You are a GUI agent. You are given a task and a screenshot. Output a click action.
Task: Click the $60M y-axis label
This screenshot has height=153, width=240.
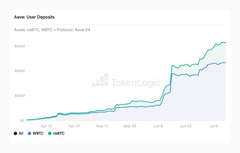click(x=19, y=46)
